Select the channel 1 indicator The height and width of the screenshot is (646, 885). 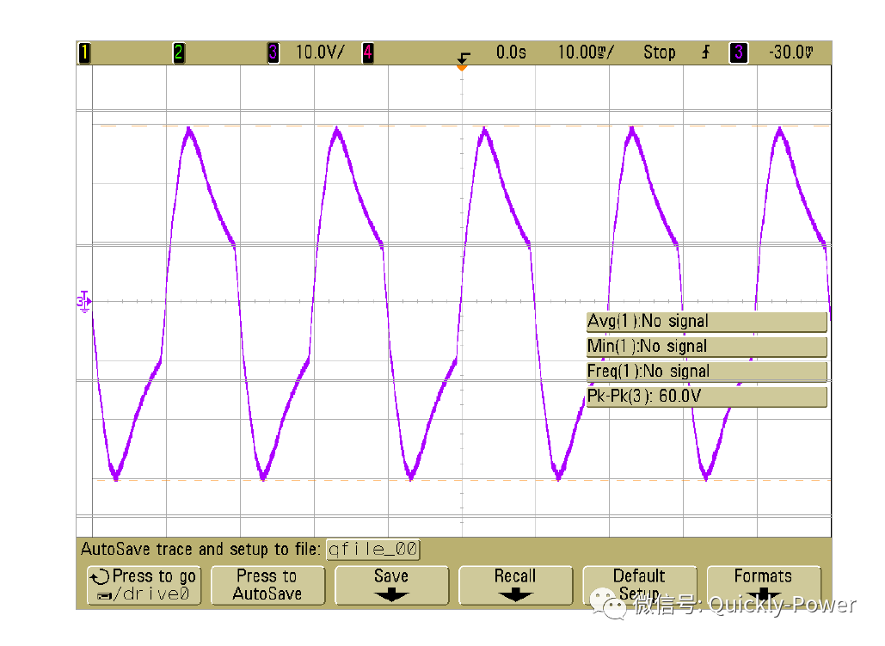pos(84,53)
